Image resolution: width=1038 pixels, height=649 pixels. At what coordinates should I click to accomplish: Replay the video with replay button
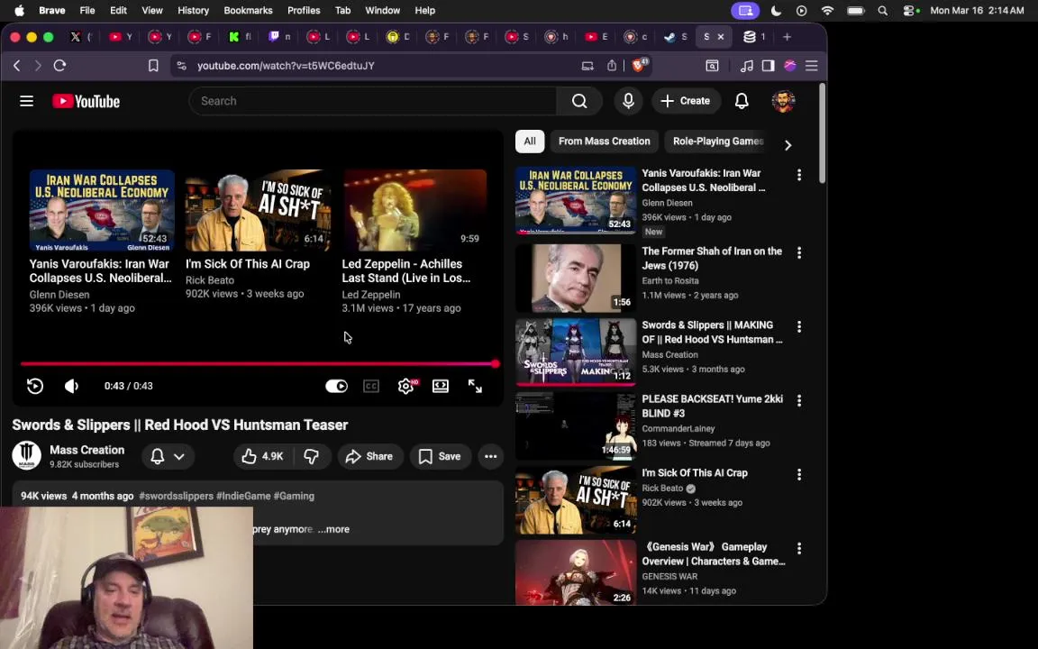[35, 386]
